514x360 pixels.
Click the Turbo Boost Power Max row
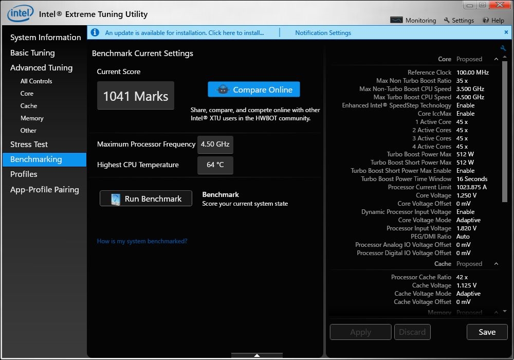[x=430, y=154]
